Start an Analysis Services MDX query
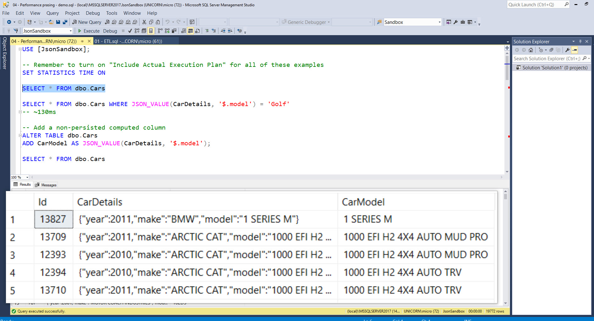The width and height of the screenshot is (594, 321). coord(114,22)
